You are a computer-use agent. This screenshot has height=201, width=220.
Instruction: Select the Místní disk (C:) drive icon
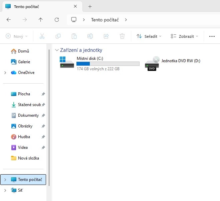(67, 62)
